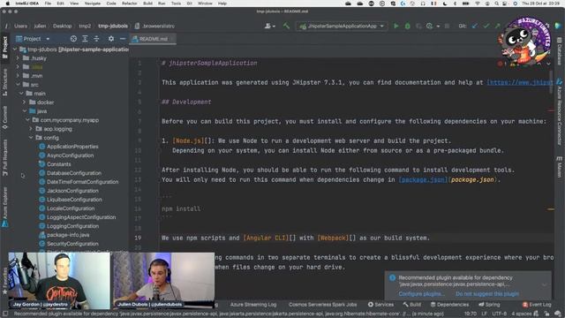The width and height of the screenshot is (565, 318).
Task: Collapse the com.mycompany.myapp package
Action: click(27, 120)
